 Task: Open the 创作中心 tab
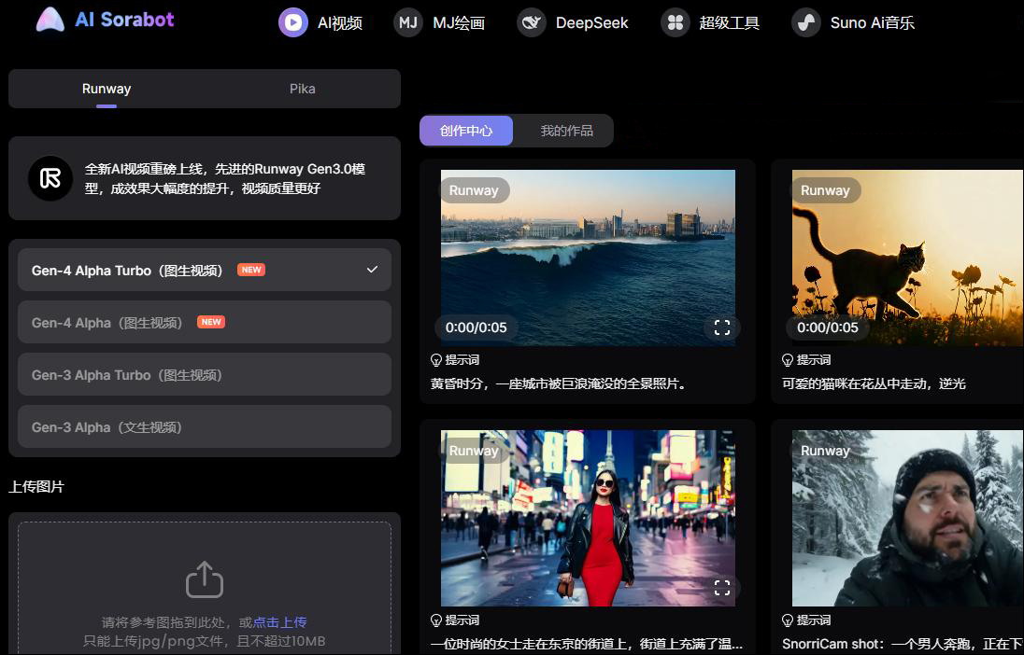click(466, 131)
